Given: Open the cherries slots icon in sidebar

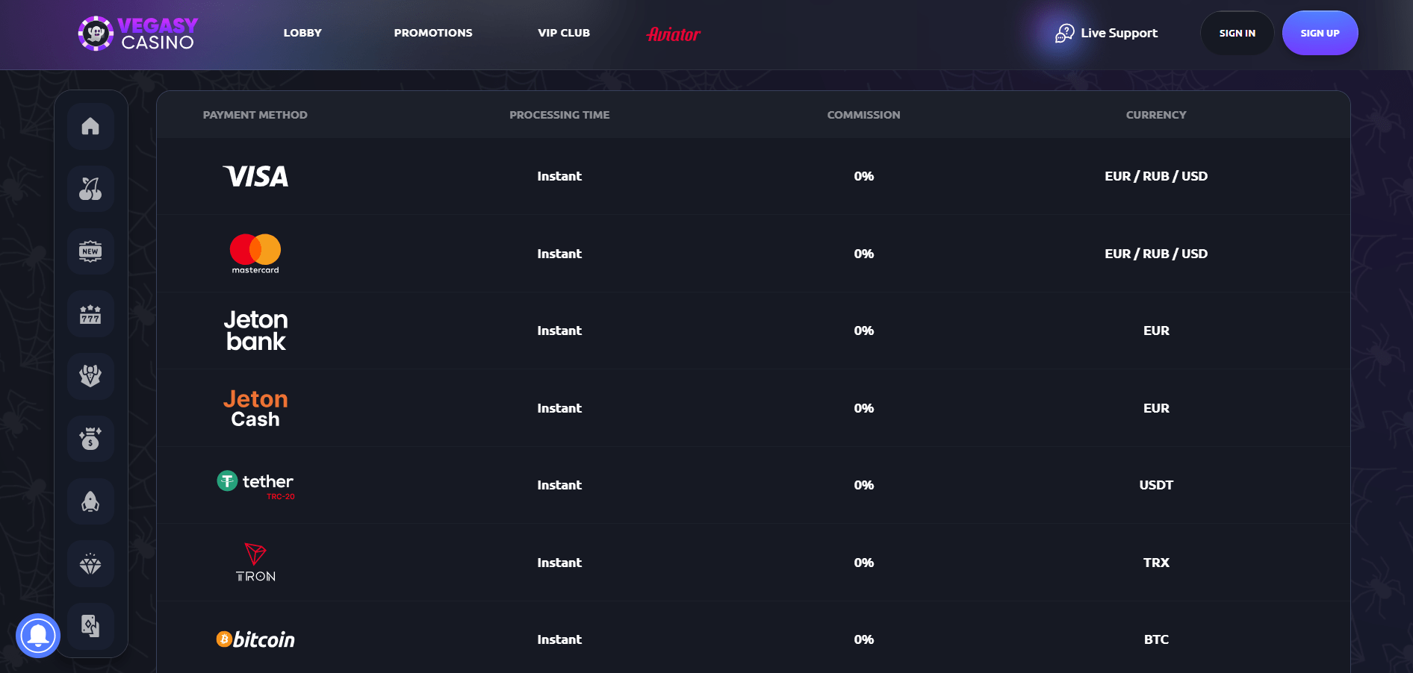Looking at the screenshot, I should point(90,189).
